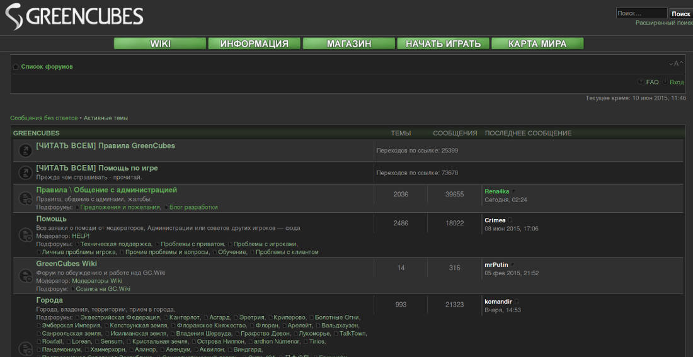Open Расширенный поиск advanced search link

pos(664,23)
